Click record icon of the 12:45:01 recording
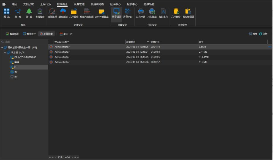 tap(51, 52)
